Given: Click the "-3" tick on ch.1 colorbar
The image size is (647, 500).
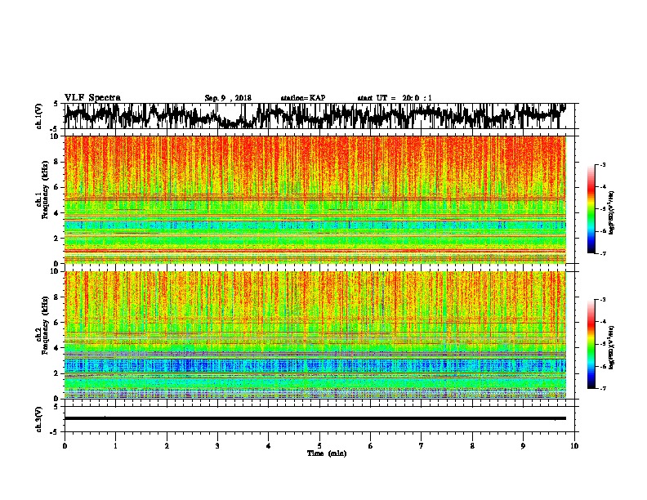Looking at the screenshot, I should pos(602,164).
